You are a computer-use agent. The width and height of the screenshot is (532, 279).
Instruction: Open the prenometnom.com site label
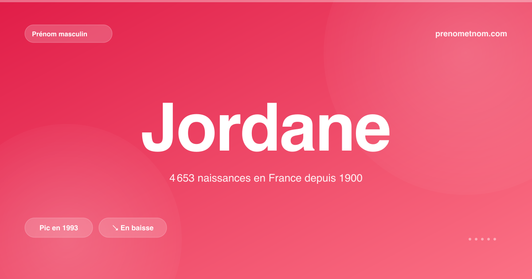pyautogui.click(x=471, y=34)
